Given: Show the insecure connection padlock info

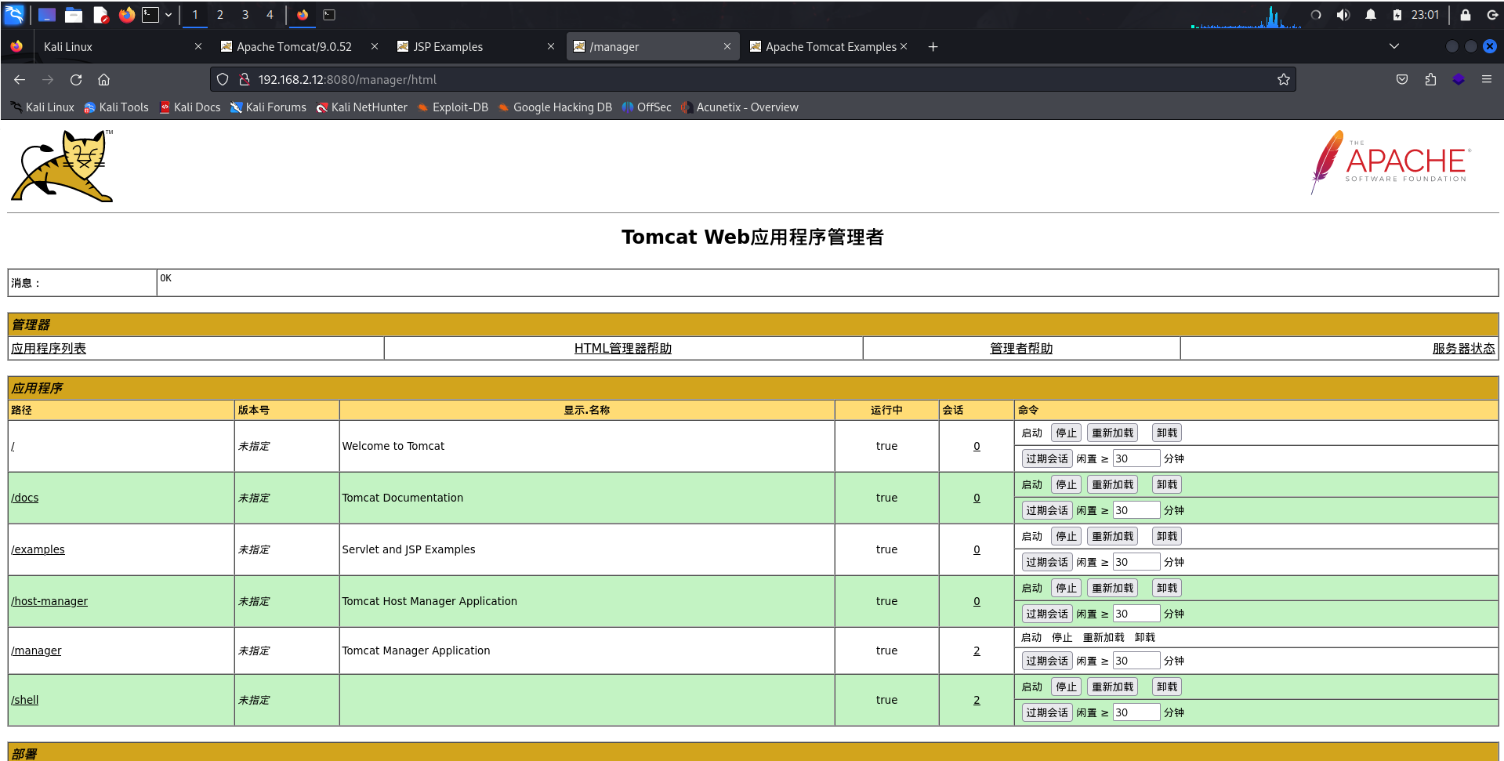Looking at the screenshot, I should point(245,79).
